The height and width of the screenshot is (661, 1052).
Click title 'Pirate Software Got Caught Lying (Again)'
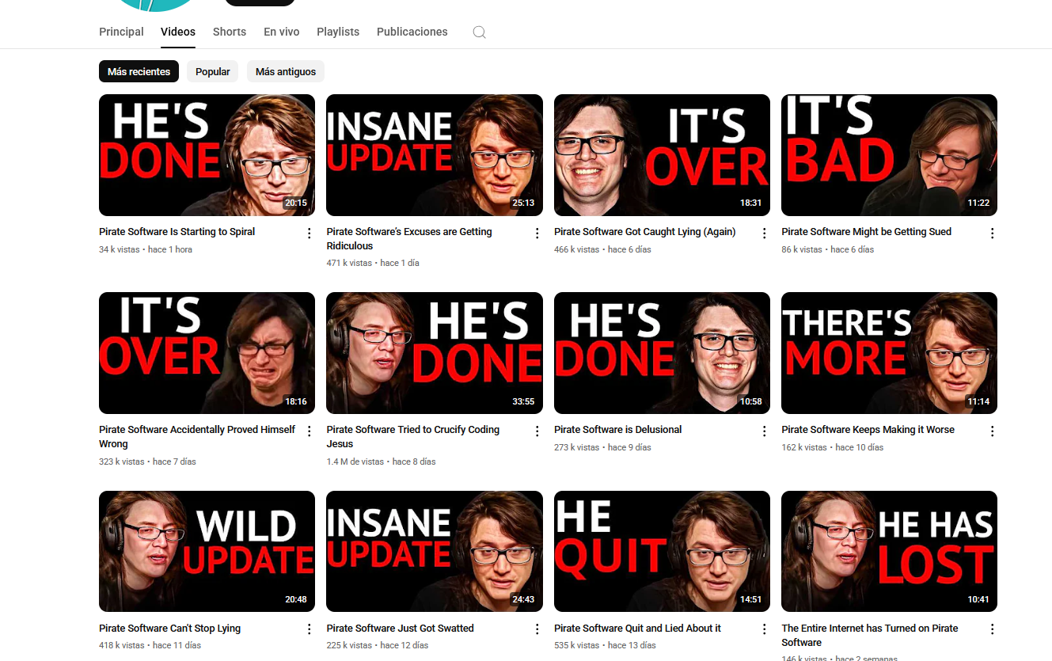click(x=645, y=232)
